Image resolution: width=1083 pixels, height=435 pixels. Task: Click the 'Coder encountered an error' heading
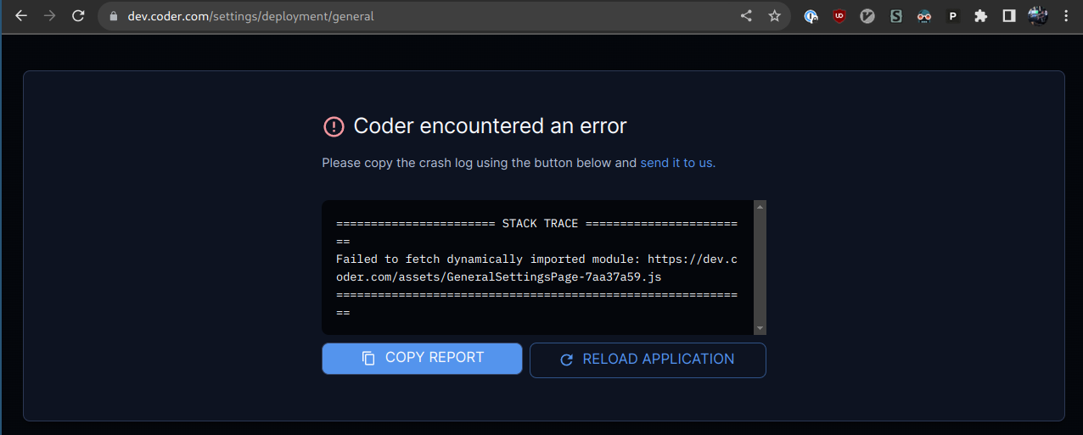(x=490, y=126)
